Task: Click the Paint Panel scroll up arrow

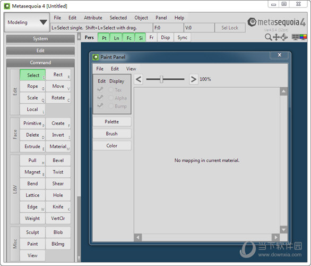Action: 283,92
